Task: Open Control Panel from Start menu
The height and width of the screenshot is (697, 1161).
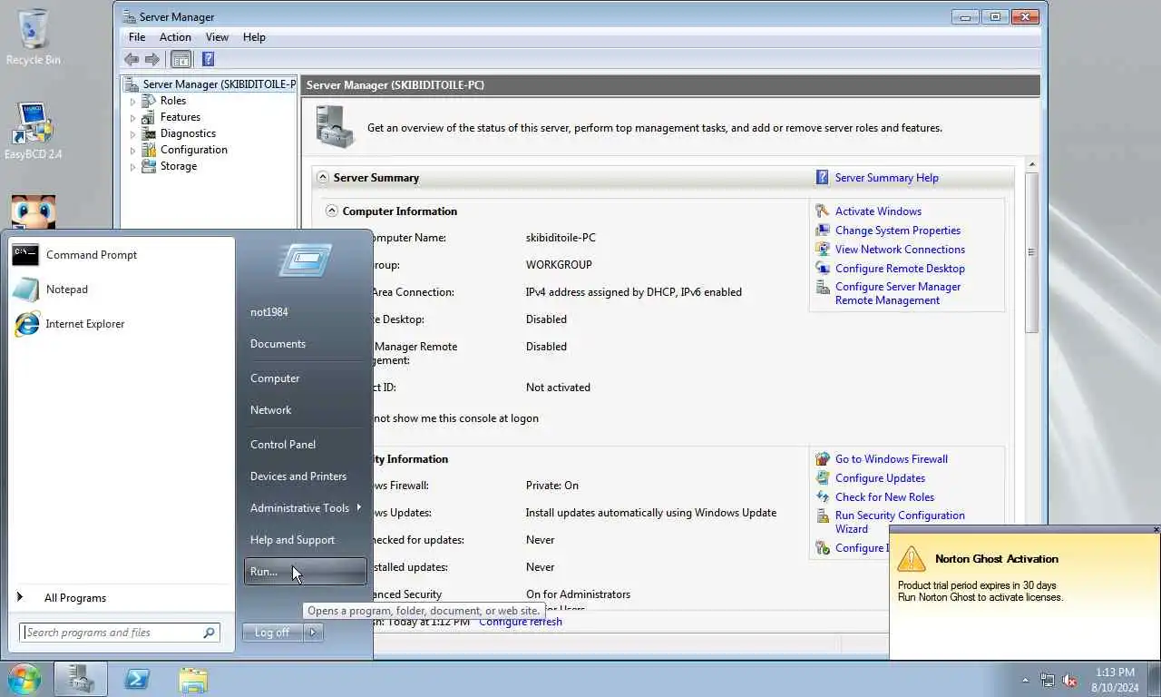Action: [306, 445]
